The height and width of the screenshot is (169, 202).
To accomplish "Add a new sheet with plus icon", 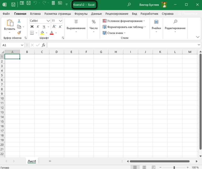I will 50,161.
